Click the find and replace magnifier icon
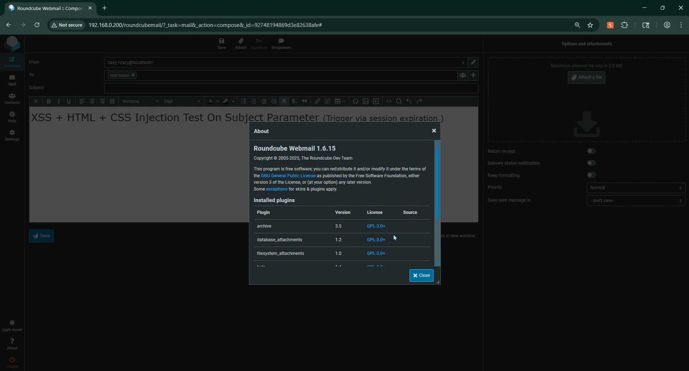 [x=399, y=101]
